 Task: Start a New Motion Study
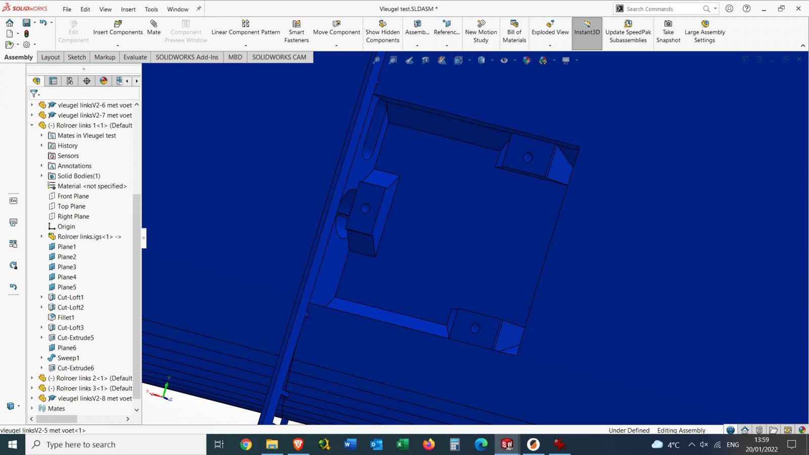[481, 31]
